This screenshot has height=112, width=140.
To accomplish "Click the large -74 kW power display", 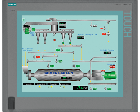I will pyautogui.click(x=81, y=88).
